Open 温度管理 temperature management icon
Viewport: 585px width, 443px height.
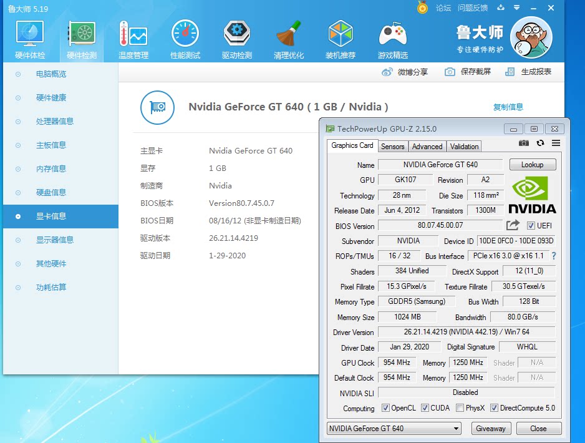(x=133, y=39)
